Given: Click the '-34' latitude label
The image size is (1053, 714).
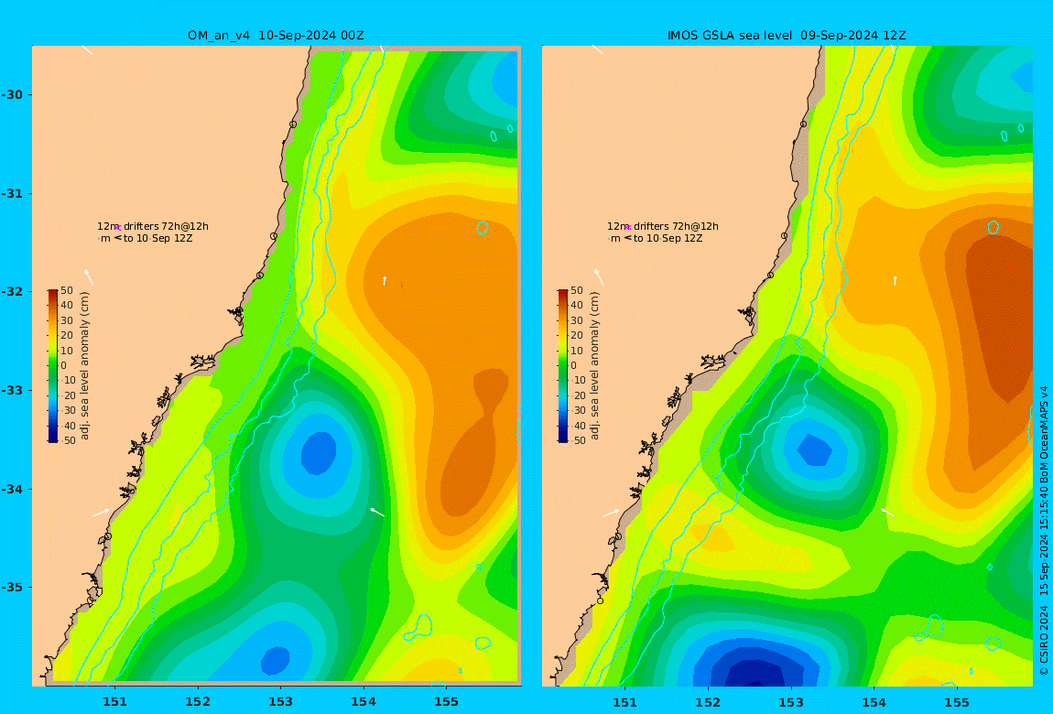Looking at the screenshot, I should tap(11, 489).
